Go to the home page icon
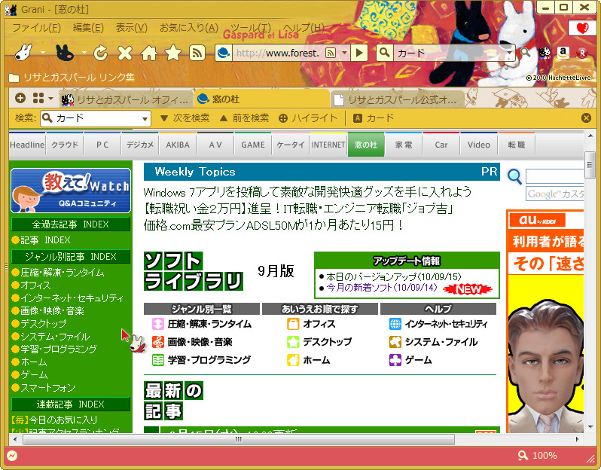Image resolution: width=601 pixels, height=470 pixels. (x=148, y=53)
